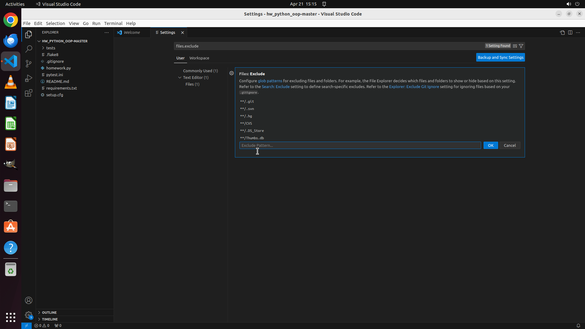
Task: Open the Extensions view
Action: [x=29, y=93]
